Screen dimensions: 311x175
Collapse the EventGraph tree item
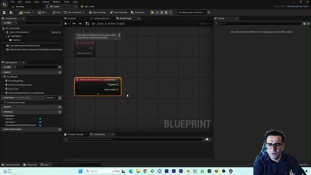2,77
